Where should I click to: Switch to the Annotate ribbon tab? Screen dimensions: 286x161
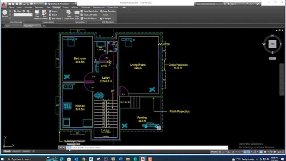[28, 7]
